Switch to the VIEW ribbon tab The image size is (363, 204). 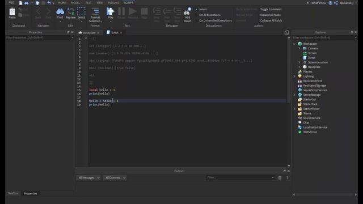tap(100, 3)
